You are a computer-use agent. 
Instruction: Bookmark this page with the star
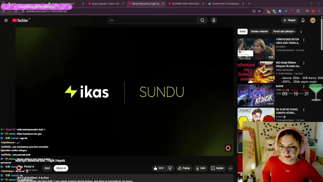tap(259, 11)
